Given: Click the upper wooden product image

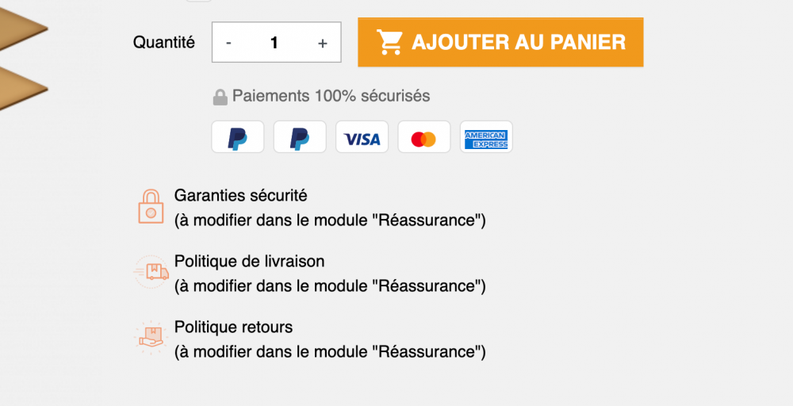Looking at the screenshot, I should (23, 29).
